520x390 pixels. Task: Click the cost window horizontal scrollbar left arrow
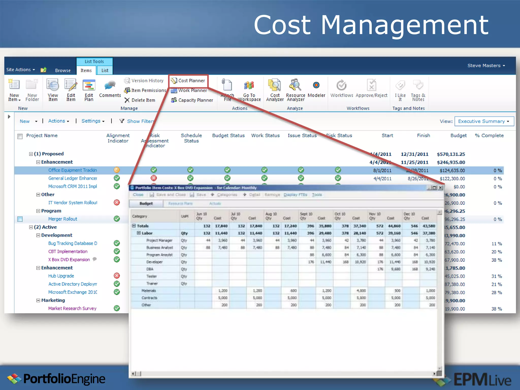[x=133, y=373]
